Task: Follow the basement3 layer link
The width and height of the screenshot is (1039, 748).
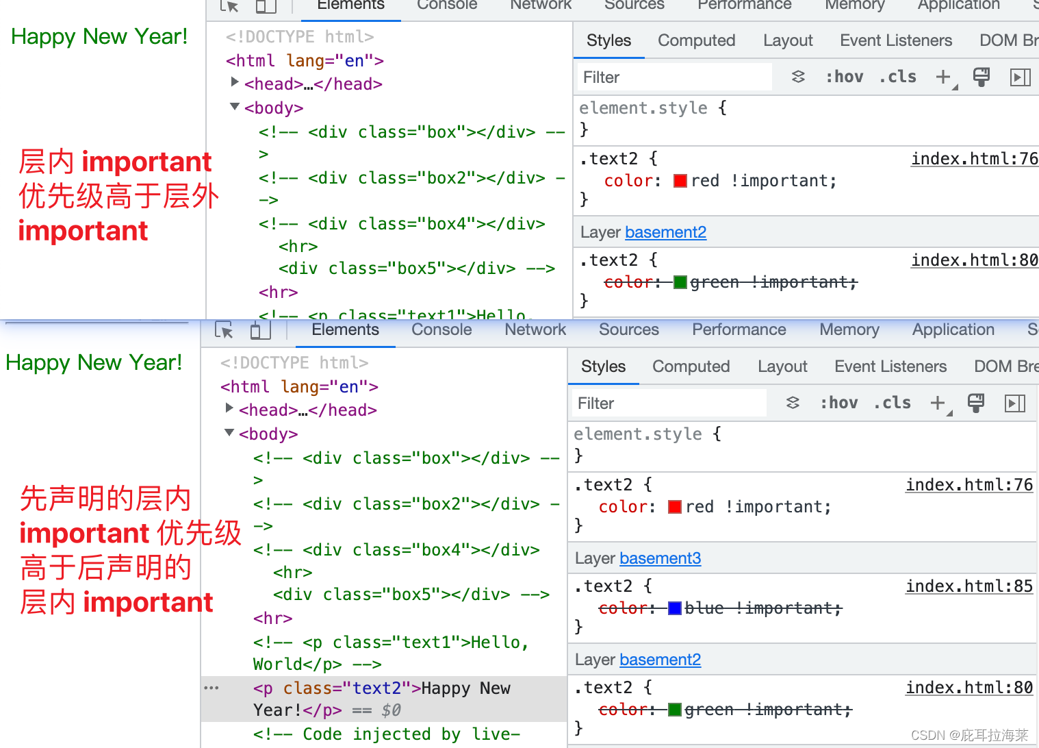Action: 660,558
